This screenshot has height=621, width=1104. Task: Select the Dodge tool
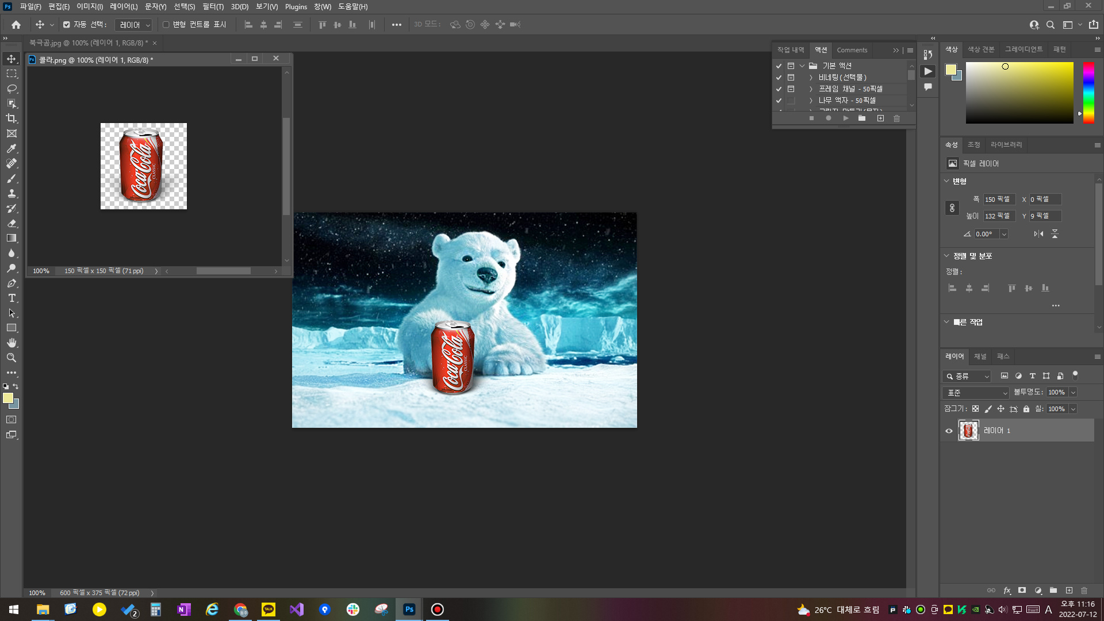[11, 269]
